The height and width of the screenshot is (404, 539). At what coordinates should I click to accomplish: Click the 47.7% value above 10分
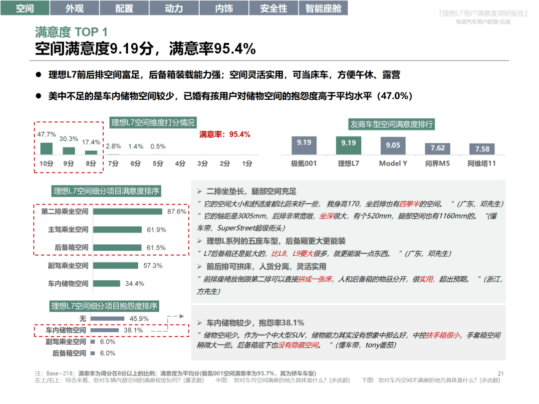pyautogui.click(x=47, y=134)
